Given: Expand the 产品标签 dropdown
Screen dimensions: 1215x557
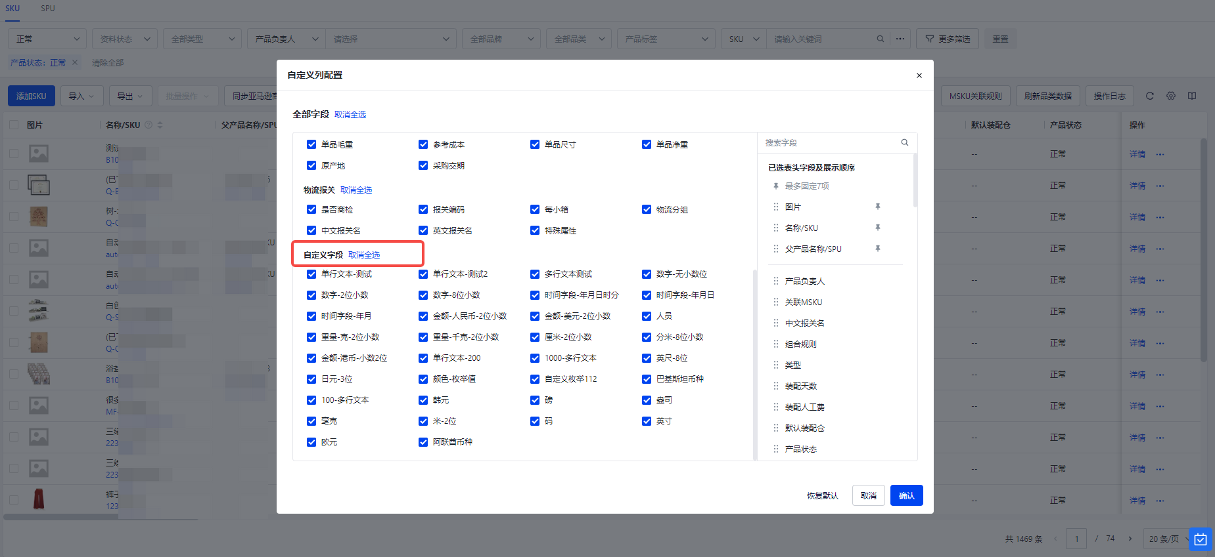Looking at the screenshot, I should (x=666, y=39).
